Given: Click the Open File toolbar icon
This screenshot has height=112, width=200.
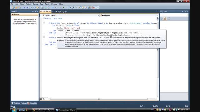Looking at the screenshot, I should [16, 7].
